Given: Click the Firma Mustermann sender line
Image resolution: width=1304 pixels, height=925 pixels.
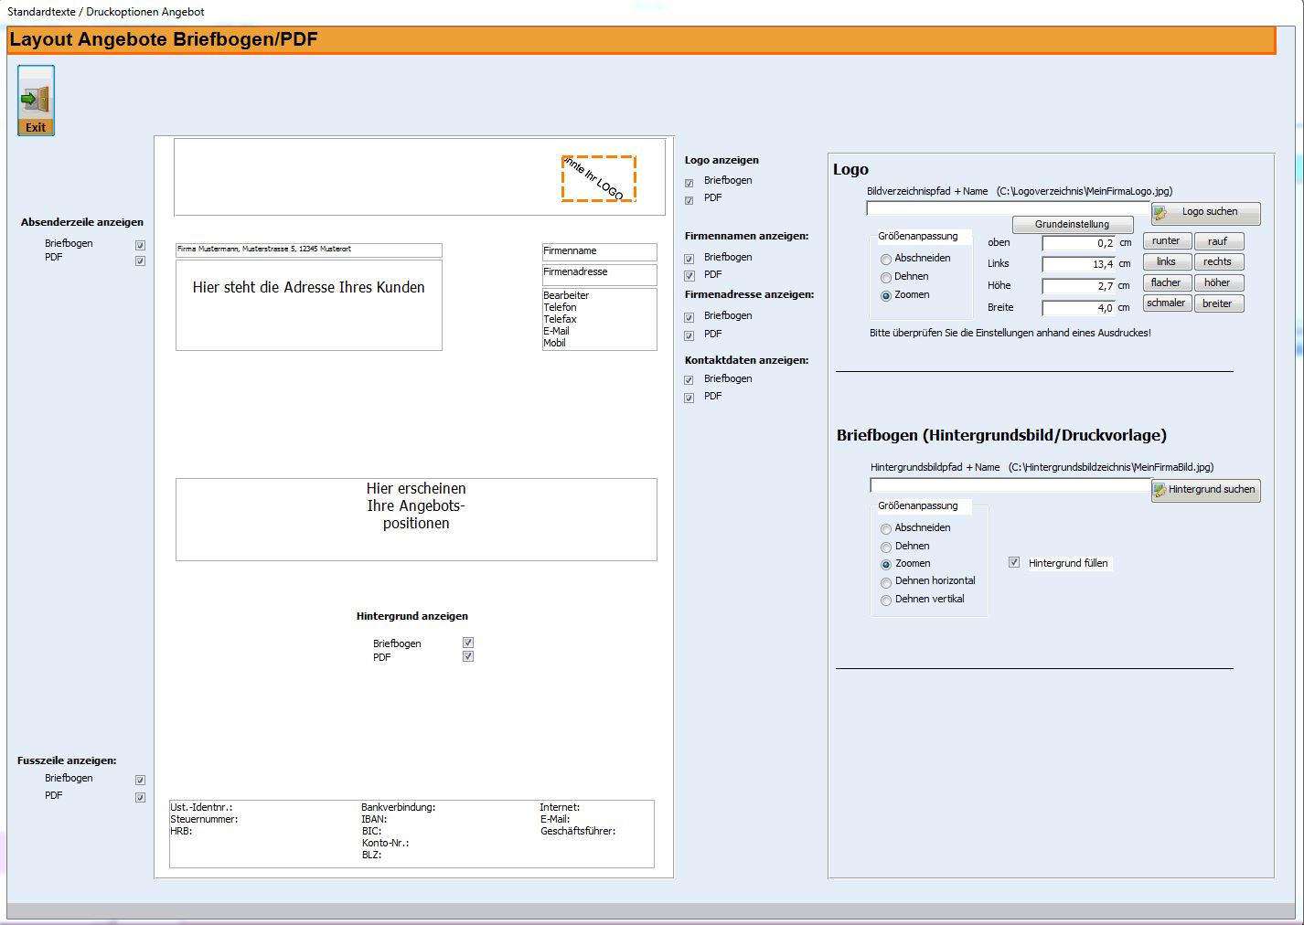Looking at the screenshot, I should pyautogui.click(x=309, y=250).
